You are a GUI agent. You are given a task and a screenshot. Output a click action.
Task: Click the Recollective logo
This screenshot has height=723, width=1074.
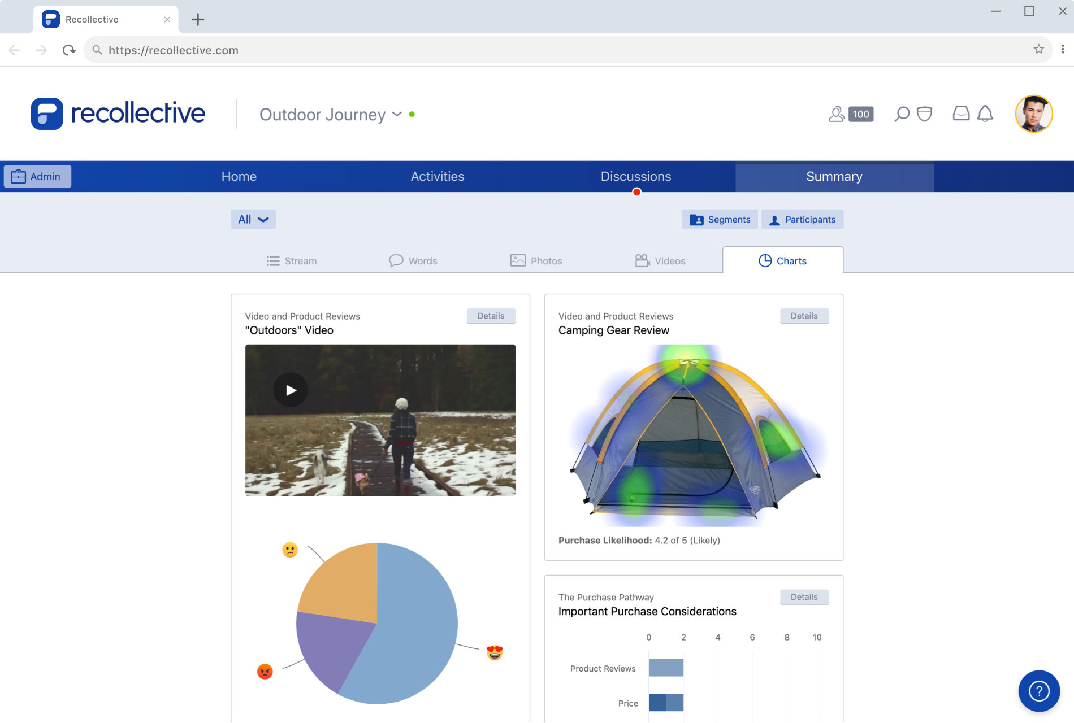(118, 113)
